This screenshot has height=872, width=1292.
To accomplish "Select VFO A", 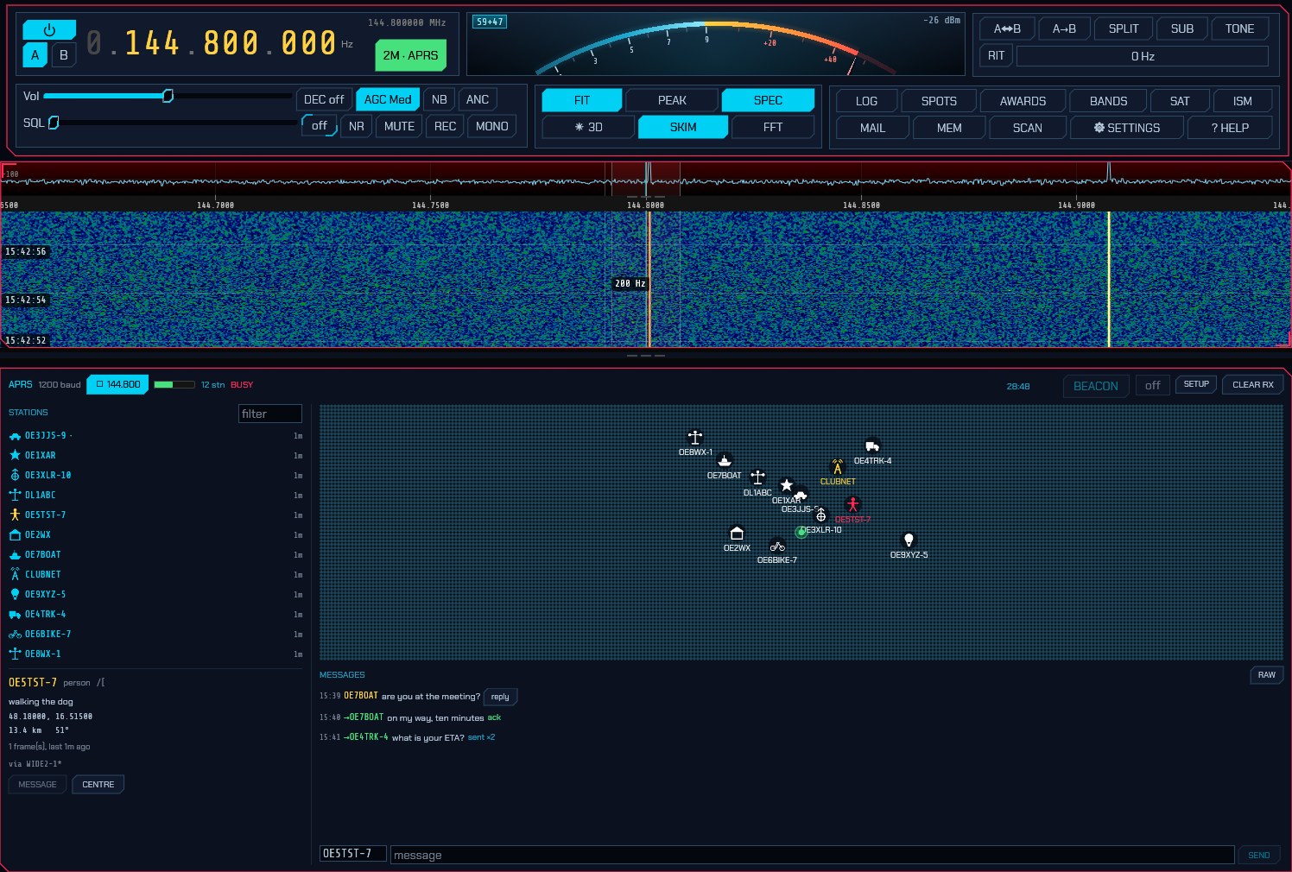I will [x=35, y=55].
